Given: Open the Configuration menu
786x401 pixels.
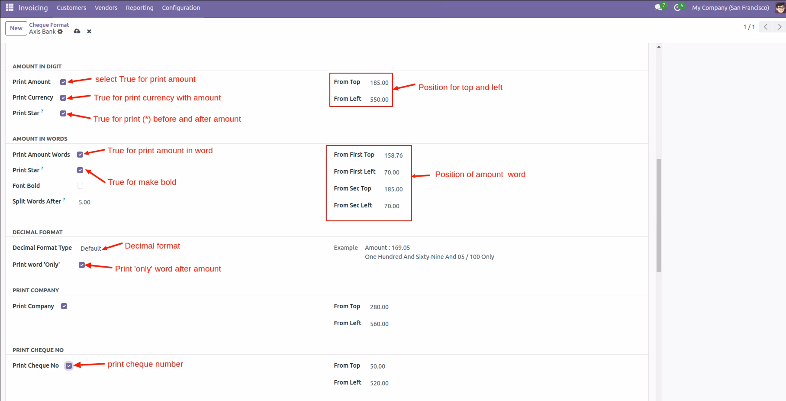Looking at the screenshot, I should point(181,8).
